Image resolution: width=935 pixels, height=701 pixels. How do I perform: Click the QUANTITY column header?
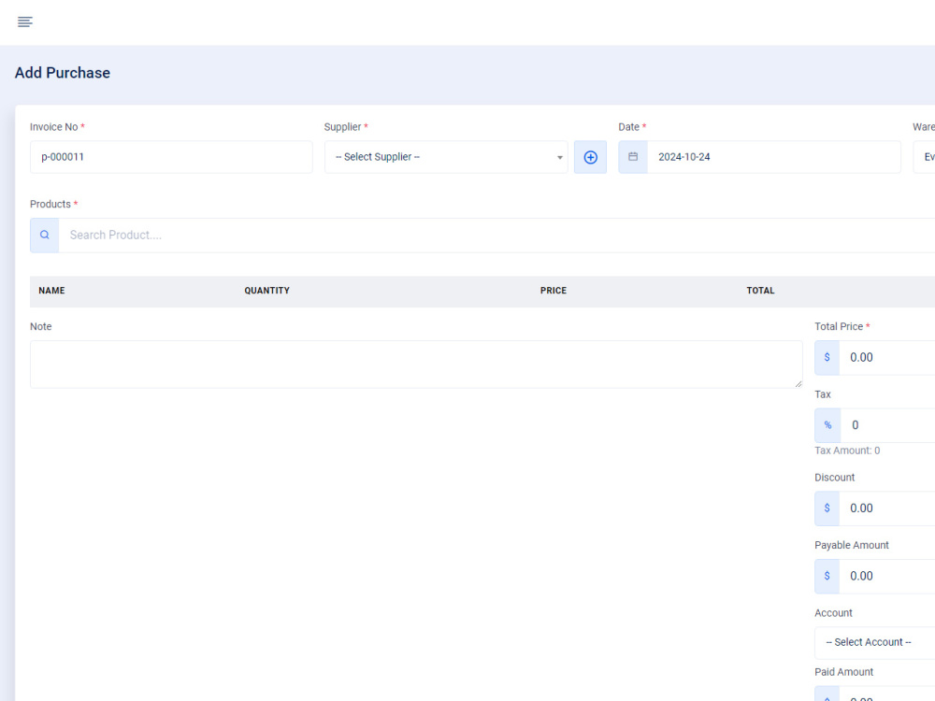[x=267, y=291]
